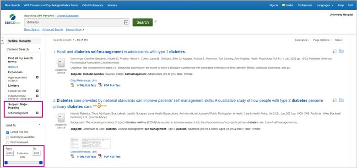Switch to Basic Search
Image resolution: width=357 pixels, height=168 pixels.
[x=32, y=30]
